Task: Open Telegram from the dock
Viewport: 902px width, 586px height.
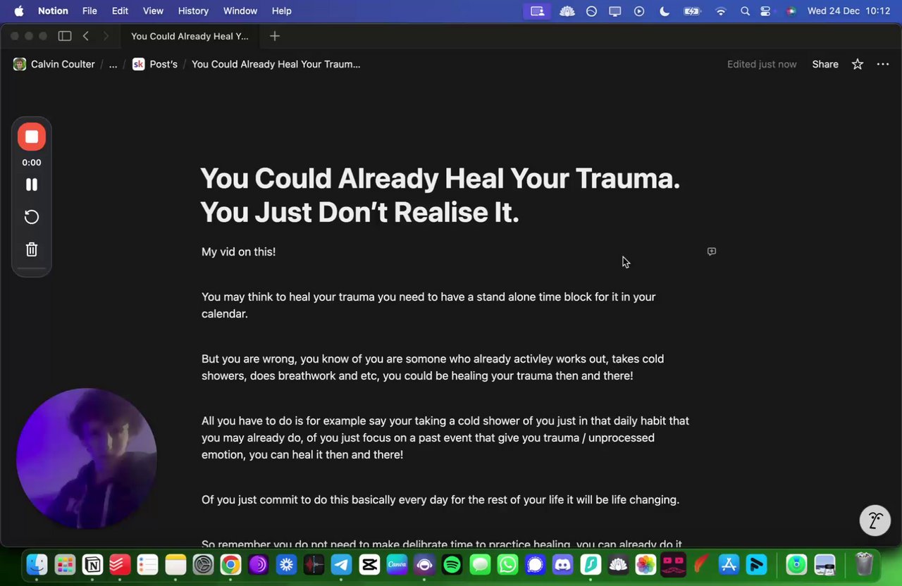Action: [342, 564]
